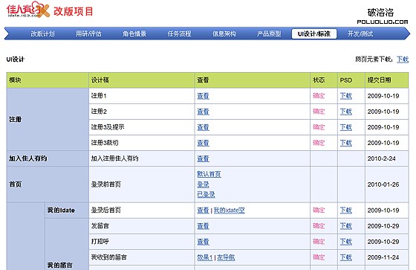The image size is (416, 270).
Task: Select the 角色情景 tab
Action: 134,33
